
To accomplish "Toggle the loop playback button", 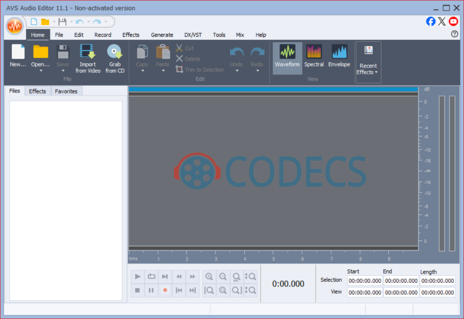I will [x=151, y=276].
